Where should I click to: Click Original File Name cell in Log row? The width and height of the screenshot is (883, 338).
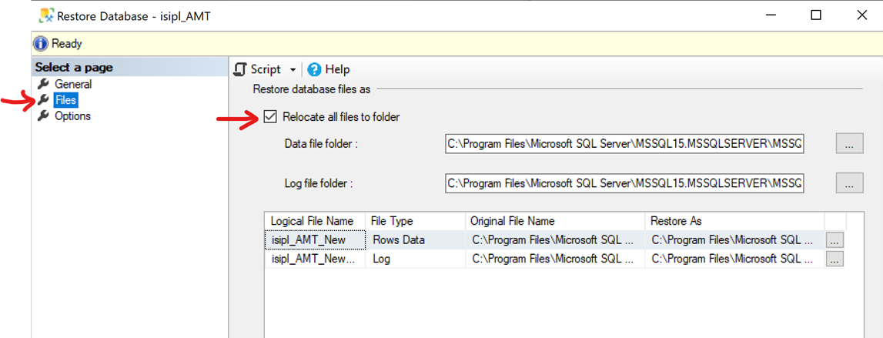(555, 259)
